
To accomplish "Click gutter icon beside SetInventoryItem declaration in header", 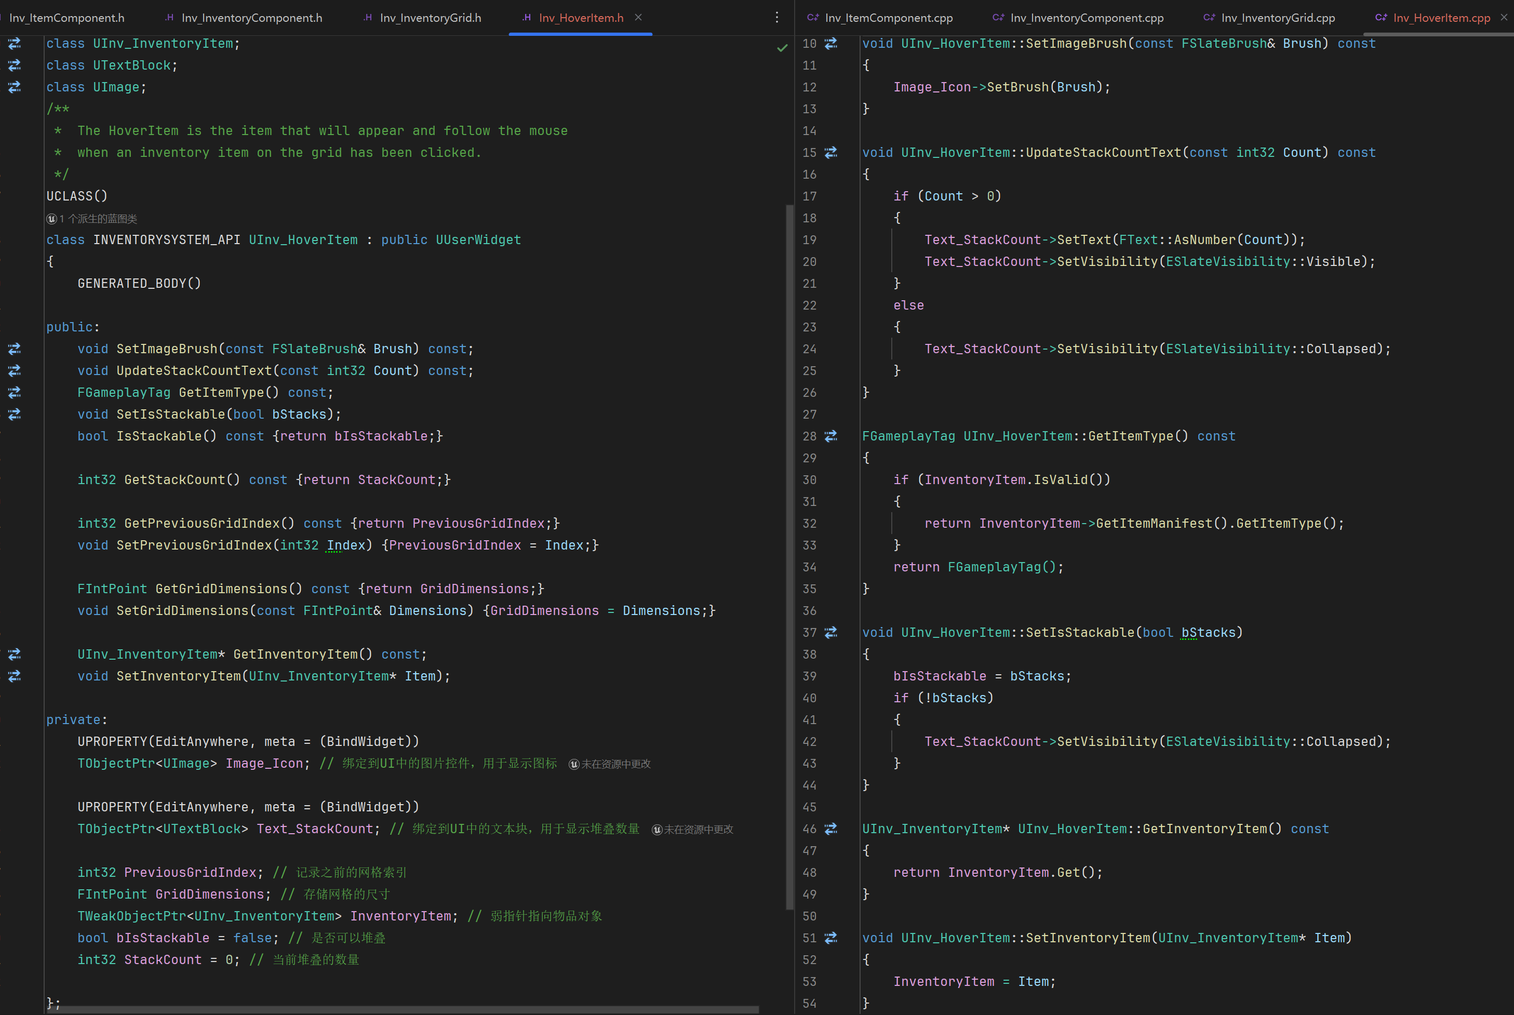I will point(14,676).
